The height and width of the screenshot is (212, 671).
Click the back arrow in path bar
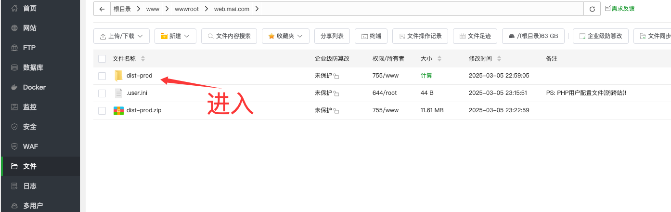[x=102, y=9]
